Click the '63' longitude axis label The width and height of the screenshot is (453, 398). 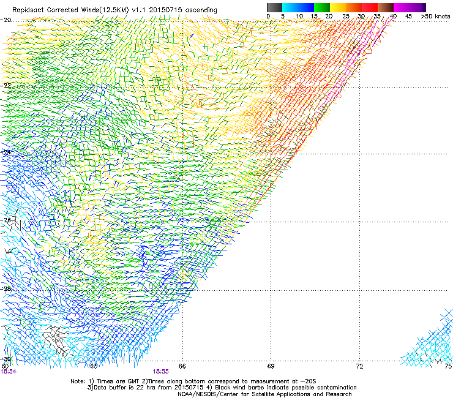[94, 366]
